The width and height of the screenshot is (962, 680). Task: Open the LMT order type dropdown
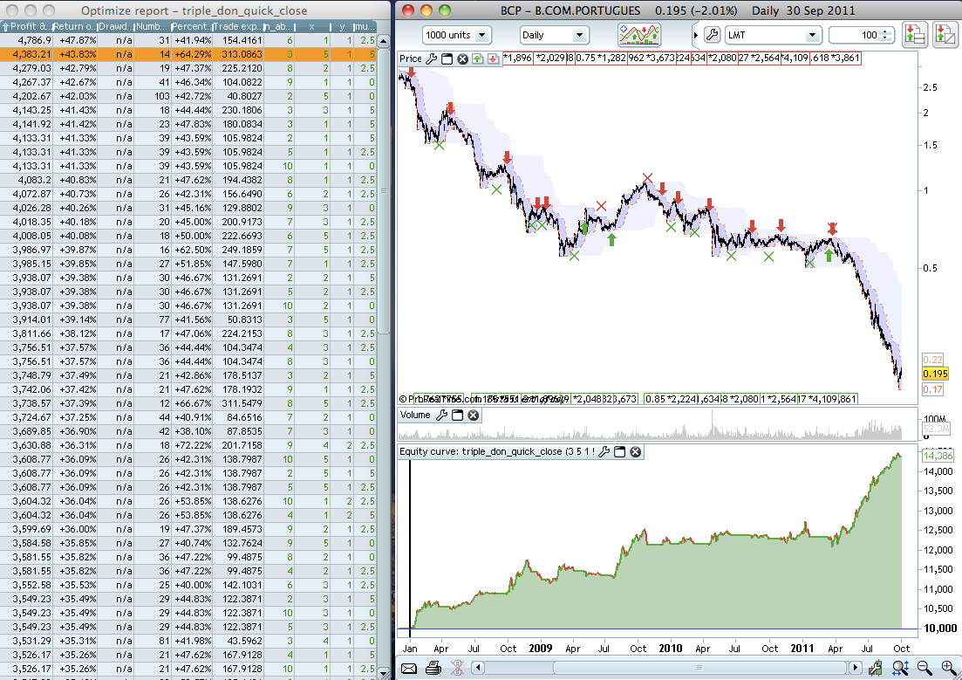click(773, 35)
